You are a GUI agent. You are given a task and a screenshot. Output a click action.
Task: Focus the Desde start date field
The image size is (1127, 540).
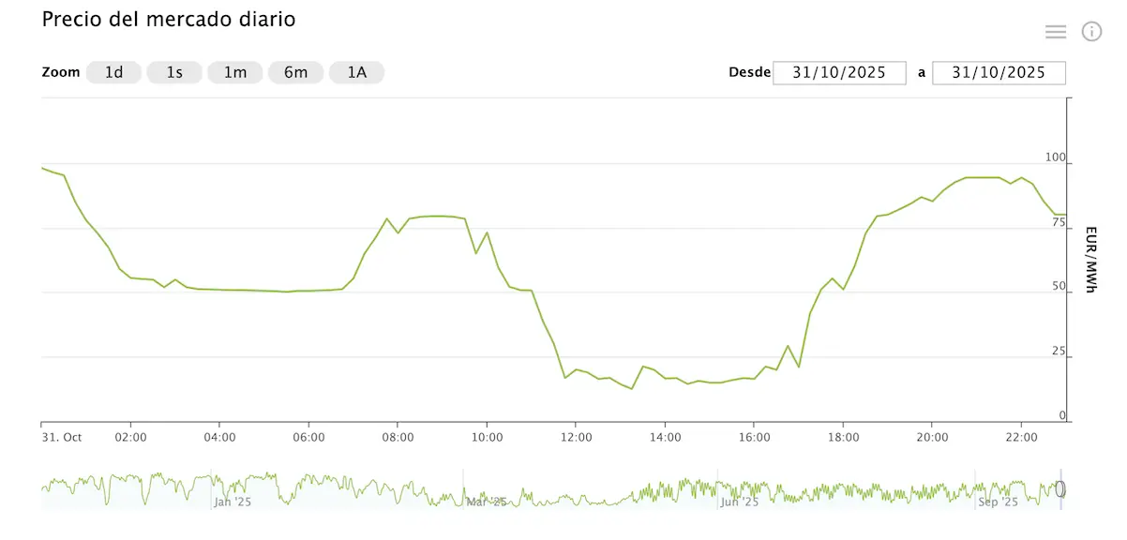839,73
